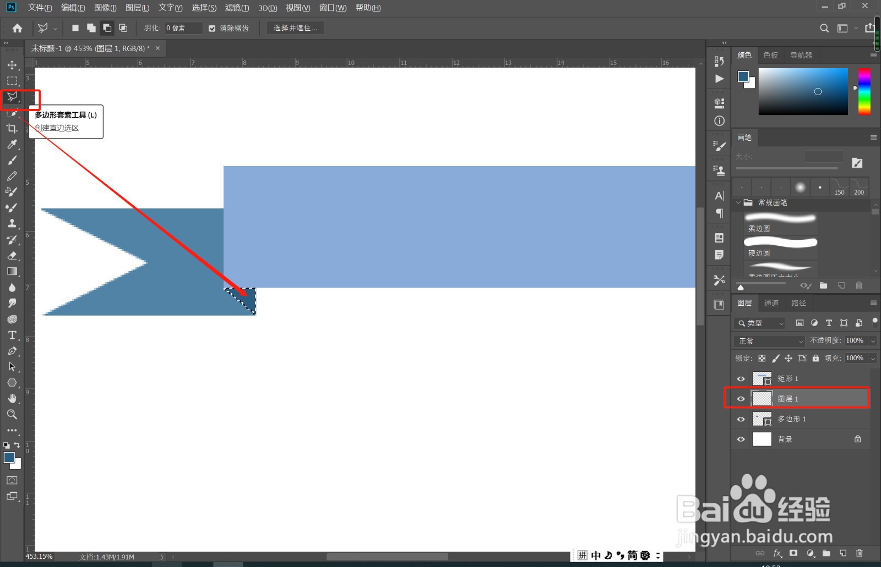Select the 图层 1 layer thumbnail
881x567 pixels.
[x=762, y=399]
